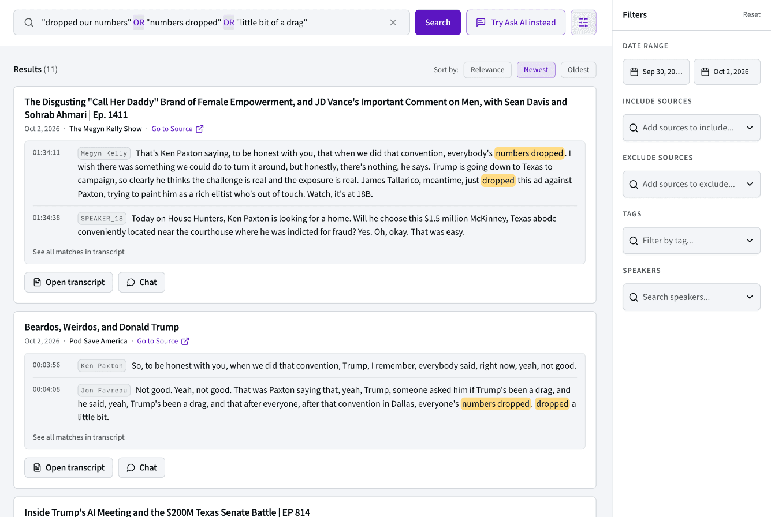Open the filter sliders icon button
This screenshot has height=517, width=771.
click(583, 23)
